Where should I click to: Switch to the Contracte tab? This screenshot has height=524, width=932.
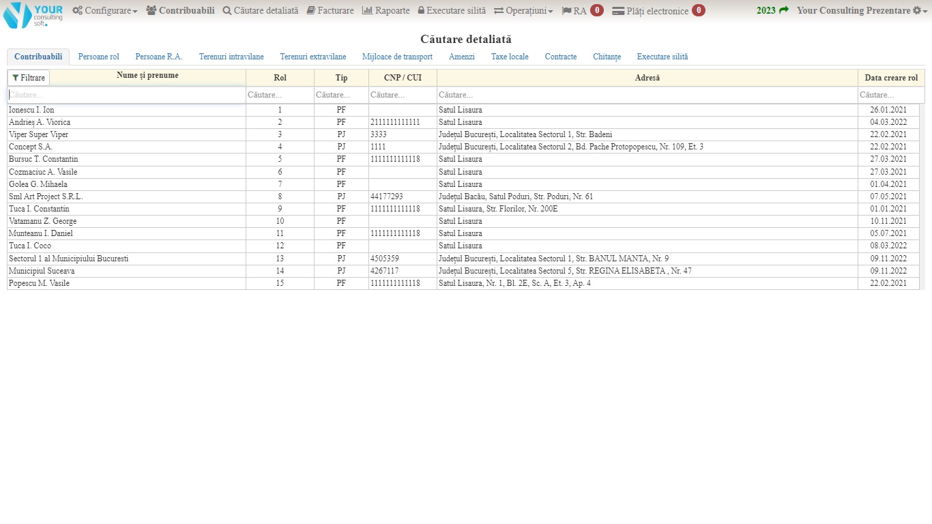[x=561, y=57]
